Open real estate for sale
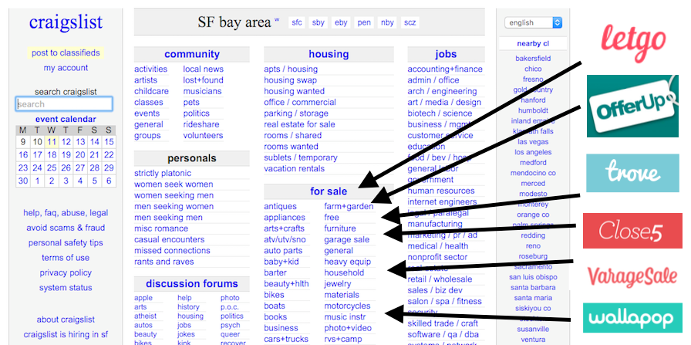 coord(299,124)
